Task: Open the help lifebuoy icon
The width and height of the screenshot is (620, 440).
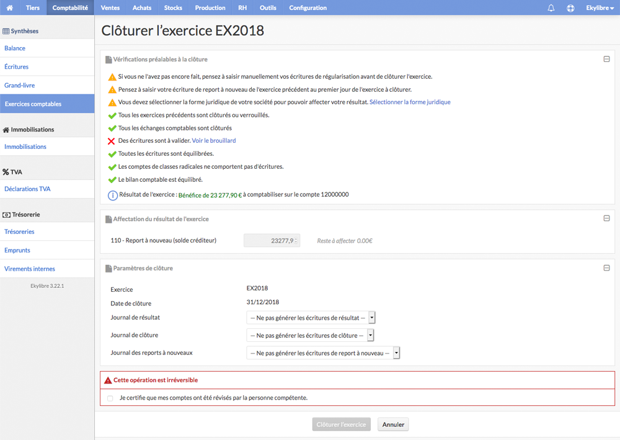Action: coord(570,8)
